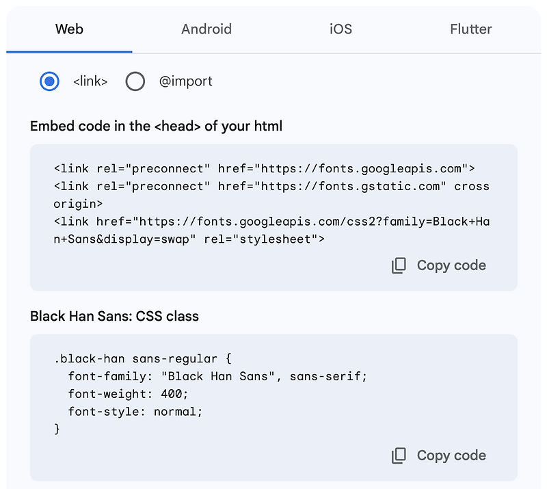Click the copy icon in the CSS class box
547x489 pixels.
pos(399,455)
